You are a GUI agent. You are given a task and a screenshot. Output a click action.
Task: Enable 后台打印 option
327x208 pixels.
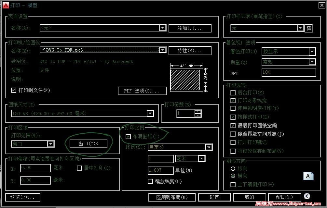pyautogui.click(x=233, y=93)
